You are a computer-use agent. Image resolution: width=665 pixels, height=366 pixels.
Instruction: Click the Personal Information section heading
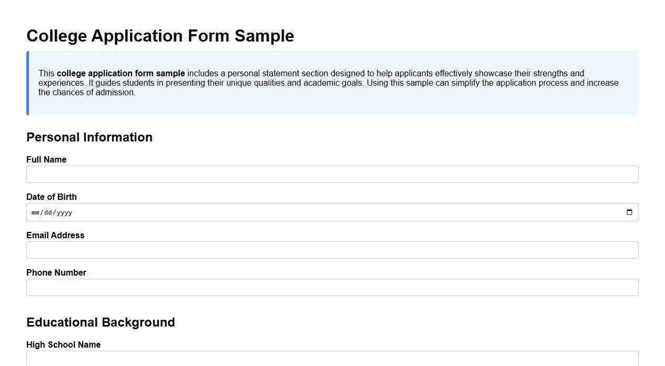click(x=90, y=137)
